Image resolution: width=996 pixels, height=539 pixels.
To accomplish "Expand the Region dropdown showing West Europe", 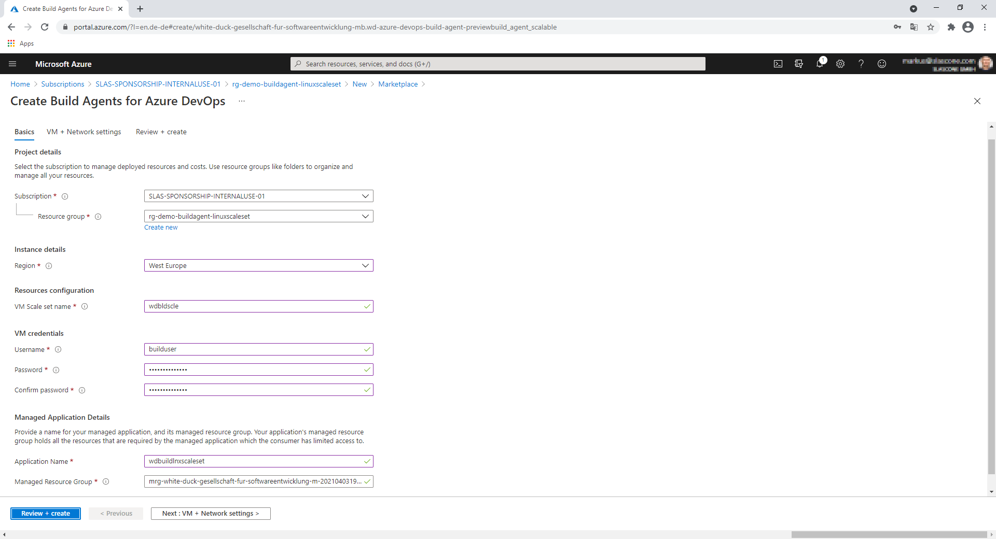I will (x=258, y=265).
